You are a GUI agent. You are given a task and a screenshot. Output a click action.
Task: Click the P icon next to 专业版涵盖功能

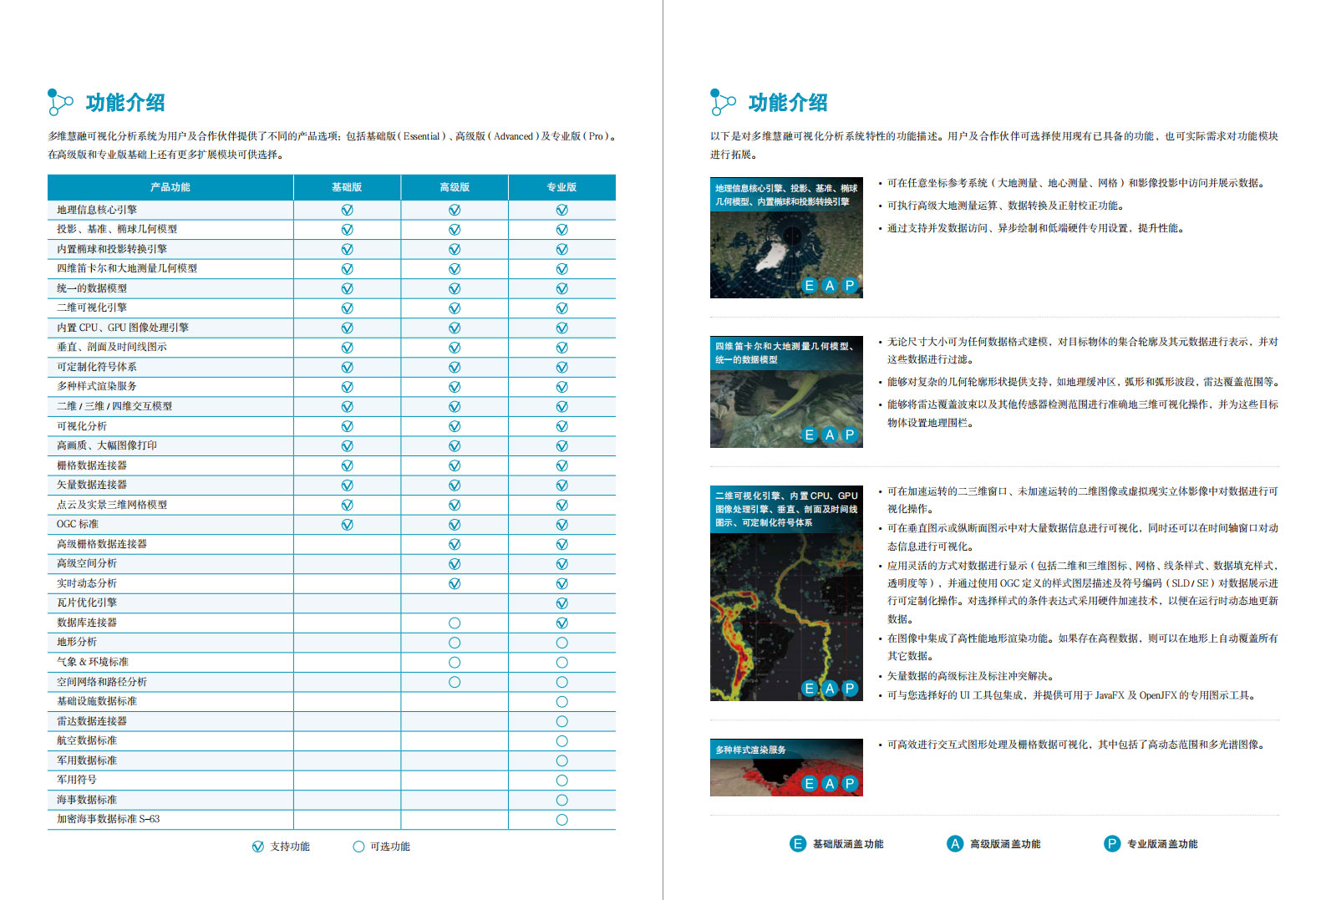pyautogui.click(x=1112, y=844)
